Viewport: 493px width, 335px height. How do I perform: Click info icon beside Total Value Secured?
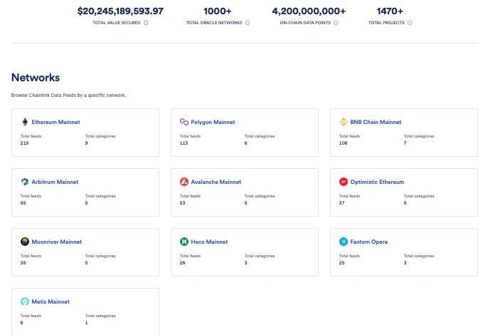(146, 23)
